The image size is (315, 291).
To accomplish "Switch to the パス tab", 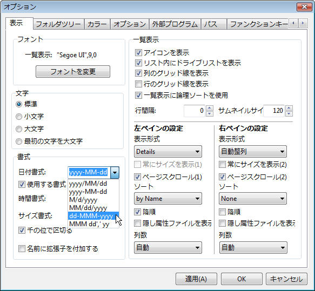I will [214, 24].
